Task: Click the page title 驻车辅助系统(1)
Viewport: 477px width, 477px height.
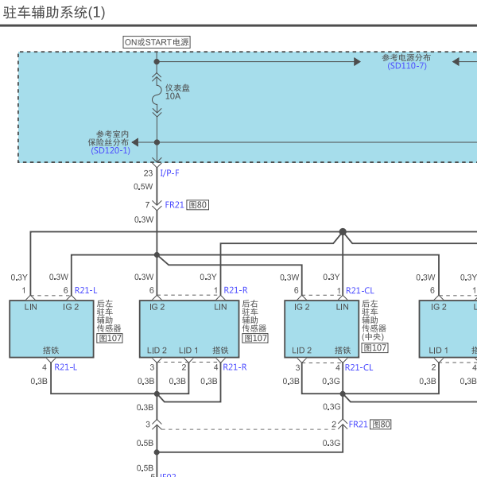Action: [54, 13]
